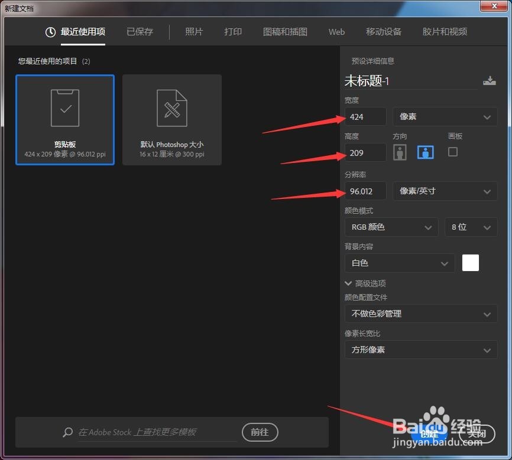The image size is (512, 460).
Task: Open the 像素/英寸 resolution unit dropdown
Action: [x=445, y=191]
